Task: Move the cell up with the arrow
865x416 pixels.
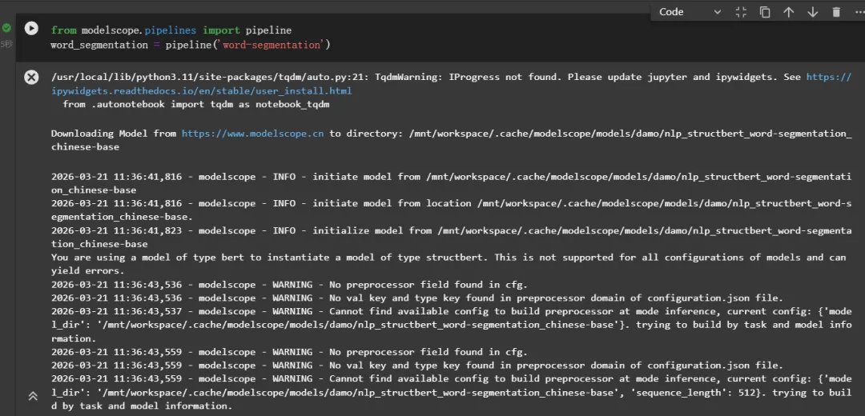Action: 789,12
